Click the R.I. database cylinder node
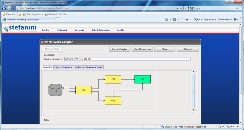 [x=55, y=91]
